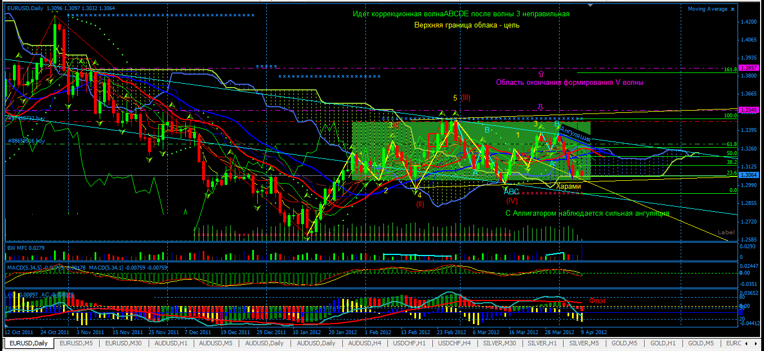Click the Moving Average label text
Viewport: 764px width, 351px height.
(708, 9)
